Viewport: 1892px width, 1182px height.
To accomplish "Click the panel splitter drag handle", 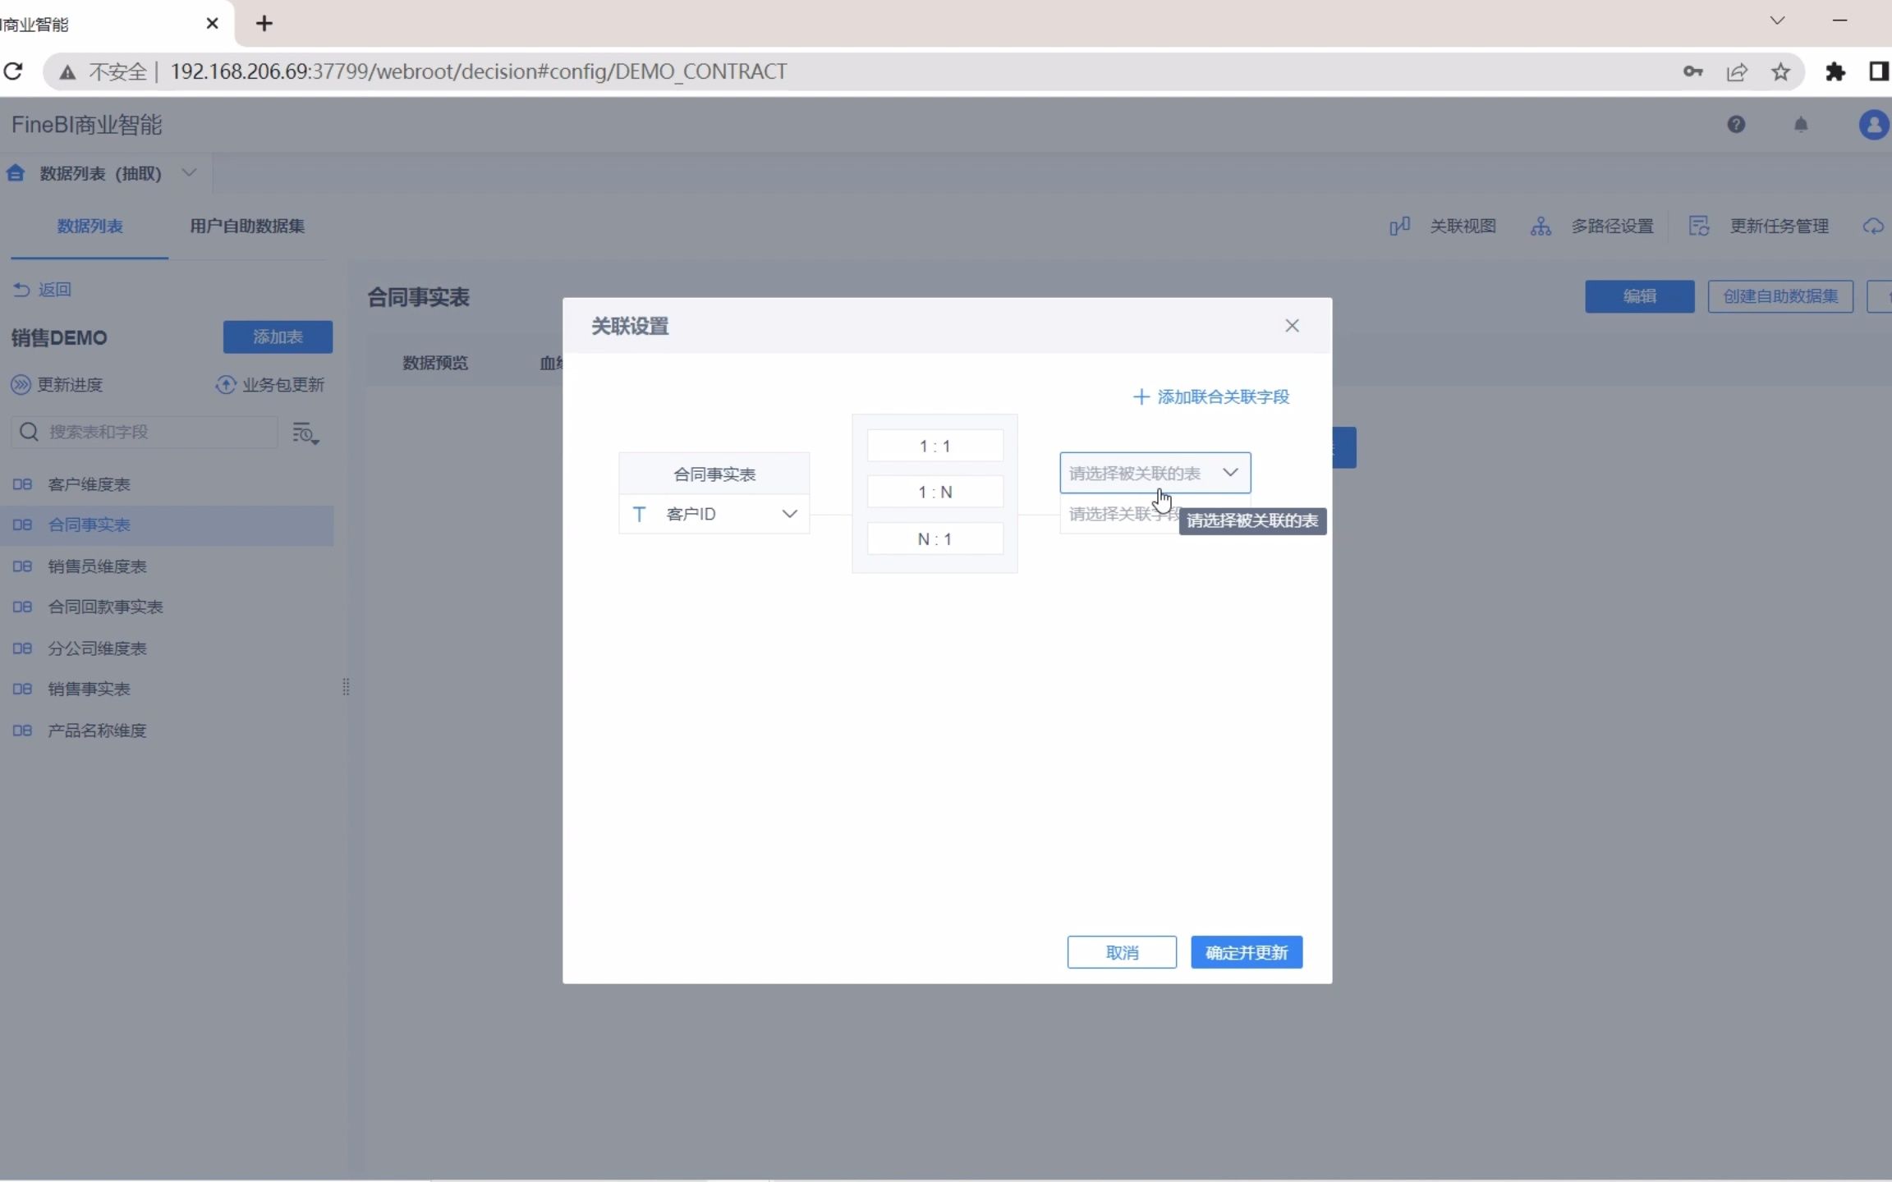I will pyautogui.click(x=346, y=687).
